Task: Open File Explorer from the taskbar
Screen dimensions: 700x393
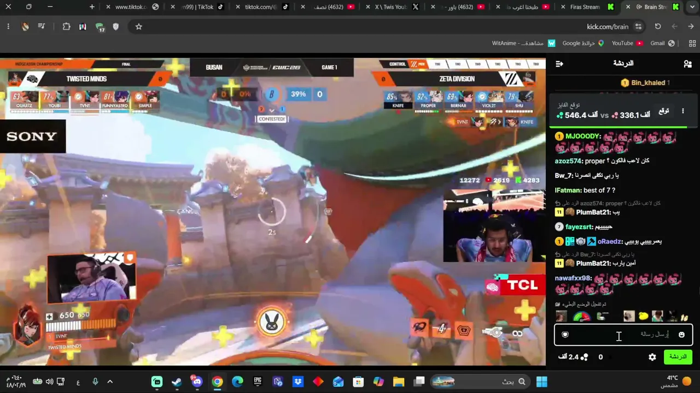Action: point(399,382)
